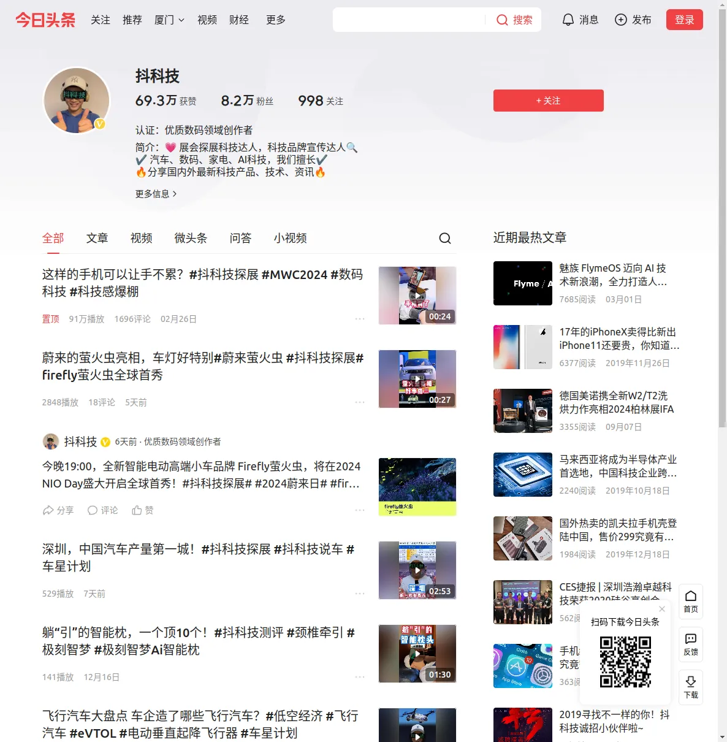Open hot article 2019寻找不一样的你

tap(614, 721)
